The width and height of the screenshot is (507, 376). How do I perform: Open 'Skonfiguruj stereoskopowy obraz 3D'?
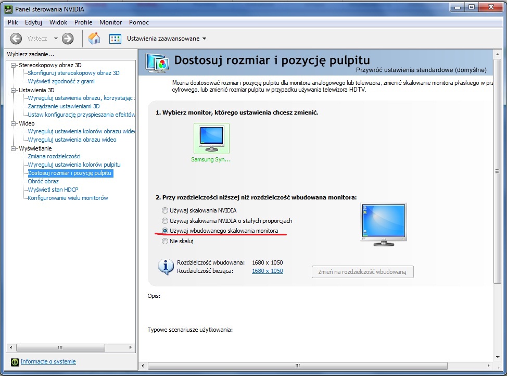coord(73,73)
